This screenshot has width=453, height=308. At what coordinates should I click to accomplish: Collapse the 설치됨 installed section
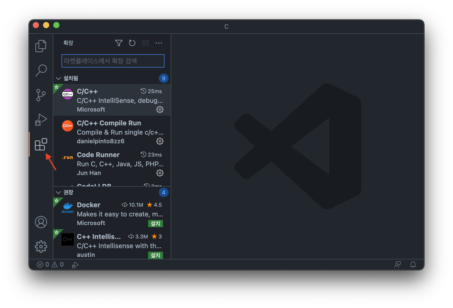point(58,78)
